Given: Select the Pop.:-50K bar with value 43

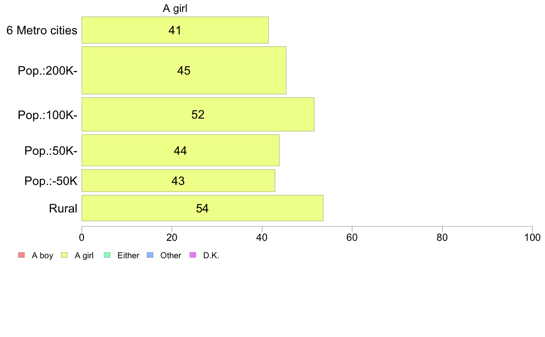Looking at the screenshot, I should (178, 180).
